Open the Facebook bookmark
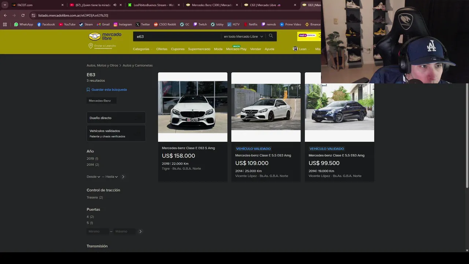The height and width of the screenshot is (264, 469). [x=46, y=25]
